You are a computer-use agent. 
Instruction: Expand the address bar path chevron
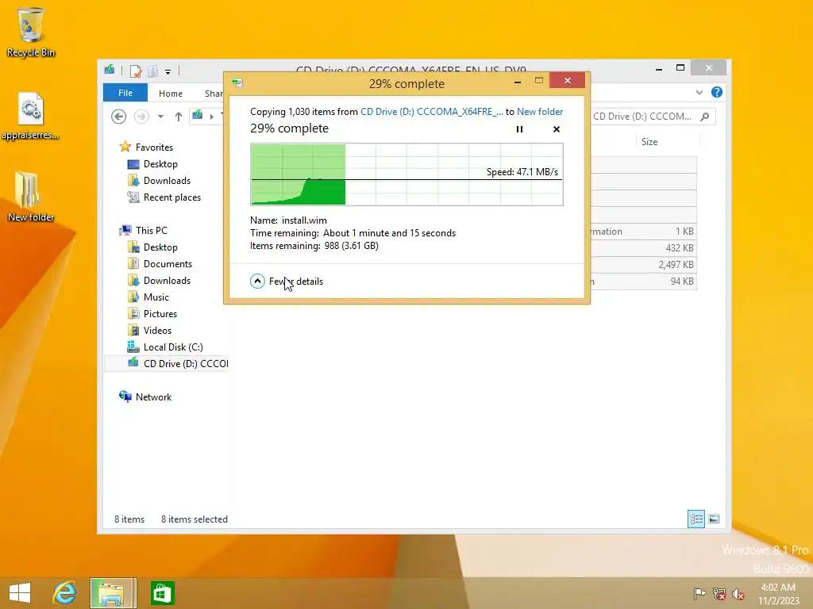coord(211,117)
